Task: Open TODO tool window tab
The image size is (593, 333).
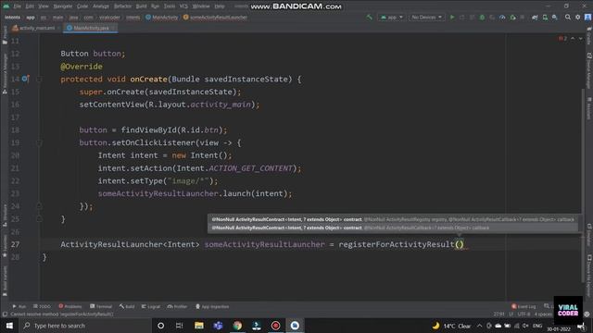Action: 42,306
